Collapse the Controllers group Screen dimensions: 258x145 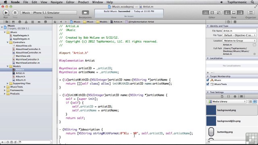8,42
